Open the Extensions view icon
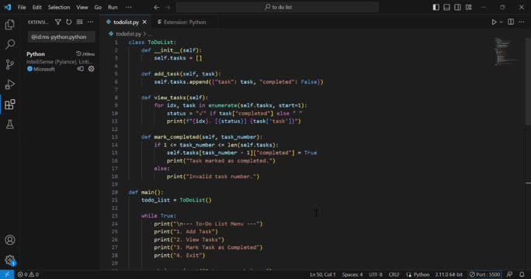This screenshot has width=531, height=279. (10, 104)
